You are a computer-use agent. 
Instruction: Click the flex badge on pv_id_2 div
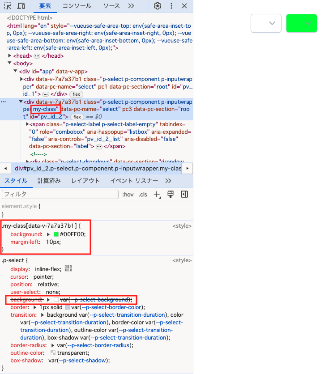click(x=77, y=117)
